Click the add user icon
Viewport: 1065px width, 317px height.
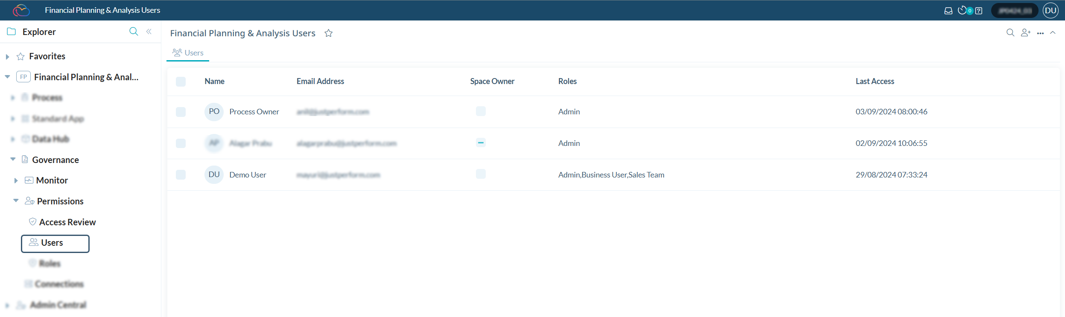click(1025, 33)
